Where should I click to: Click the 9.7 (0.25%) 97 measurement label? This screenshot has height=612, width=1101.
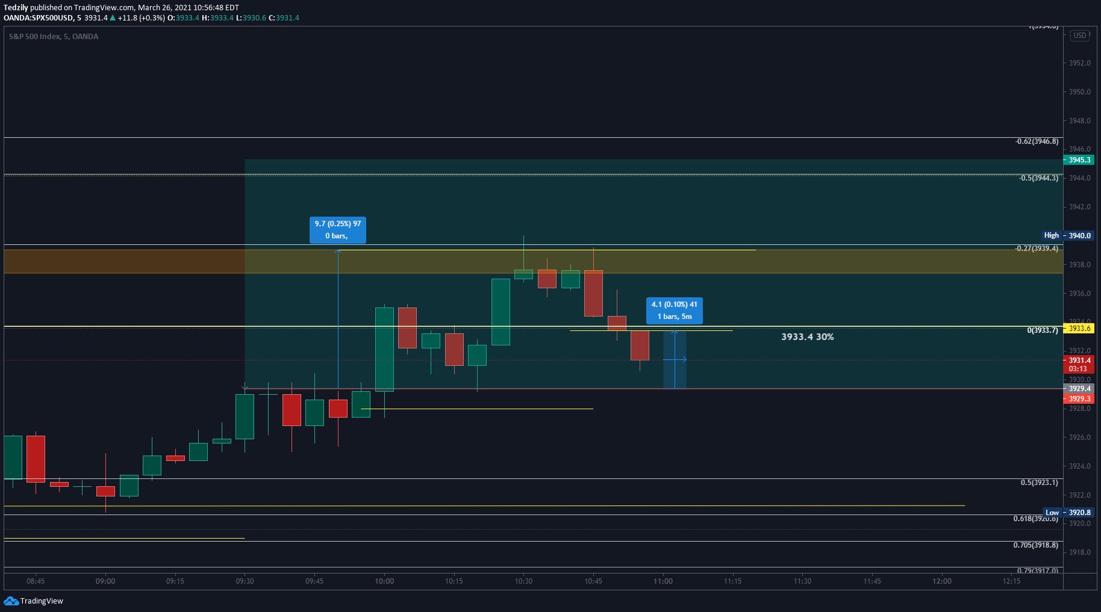(x=338, y=230)
